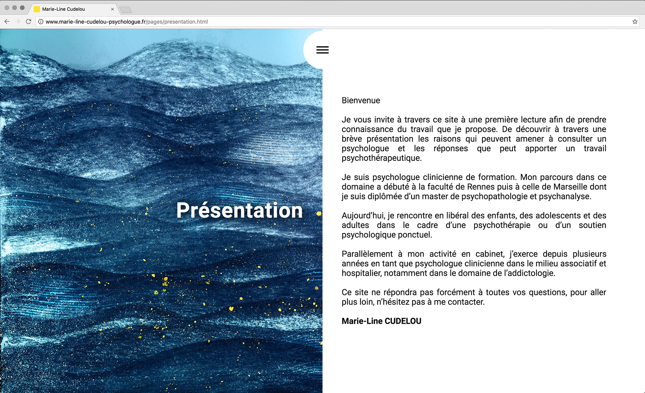This screenshot has height=393, width=645.
Task: Reload the page with refresh icon
Action: point(29,21)
